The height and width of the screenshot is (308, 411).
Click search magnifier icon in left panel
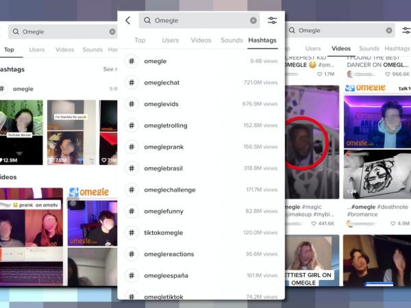(16, 31)
